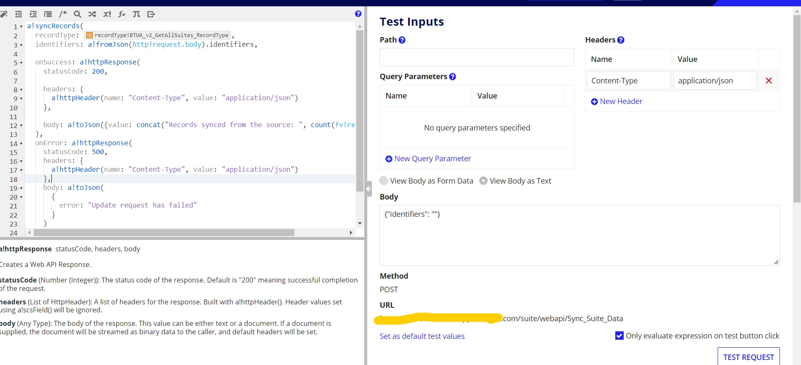Toggle Only evaluate expression on test button click

[619, 336]
